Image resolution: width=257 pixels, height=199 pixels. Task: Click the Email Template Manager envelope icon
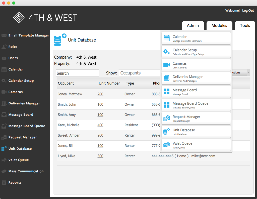(x=4, y=35)
